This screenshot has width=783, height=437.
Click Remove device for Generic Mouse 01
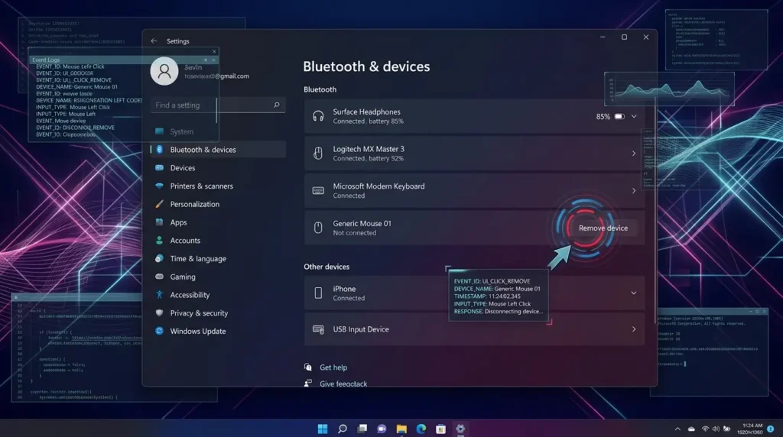point(603,228)
